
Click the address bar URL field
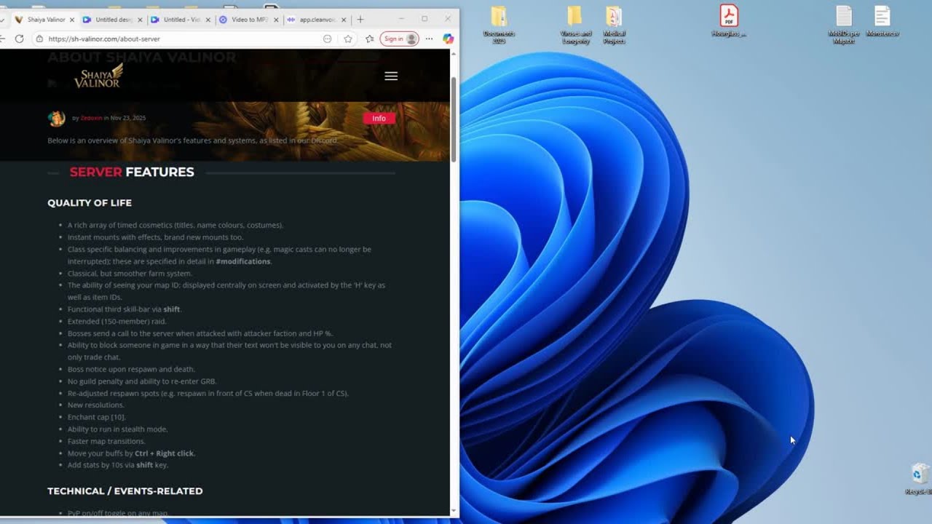(182, 39)
